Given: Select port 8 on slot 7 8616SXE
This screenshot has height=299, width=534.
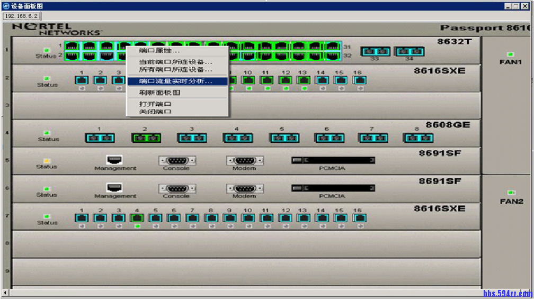Looking at the screenshot, I should 211,218.
